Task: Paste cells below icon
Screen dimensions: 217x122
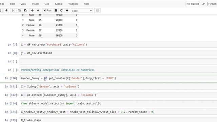Action: 25,11
